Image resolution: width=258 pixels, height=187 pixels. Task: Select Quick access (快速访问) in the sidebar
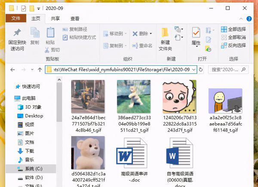point(28,86)
